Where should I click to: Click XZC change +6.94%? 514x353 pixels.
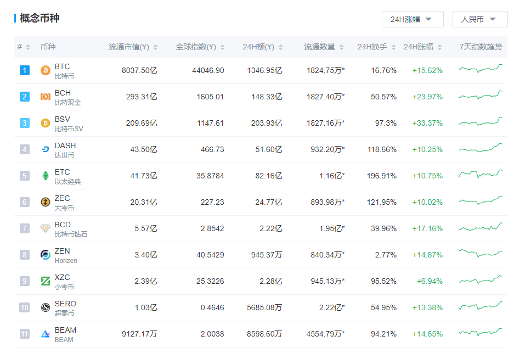coord(430,282)
